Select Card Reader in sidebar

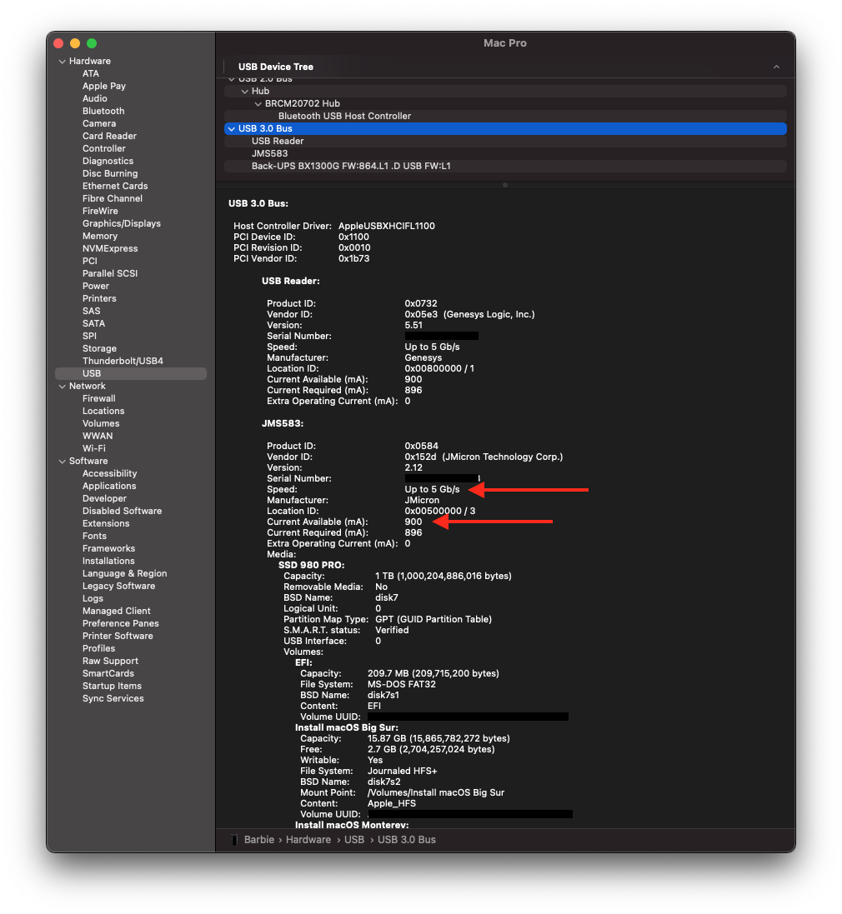click(x=109, y=137)
